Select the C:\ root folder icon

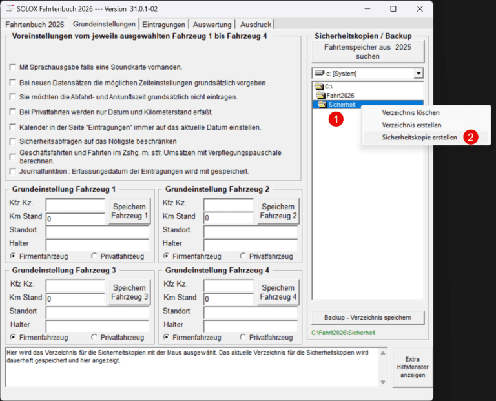pos(318,87)
